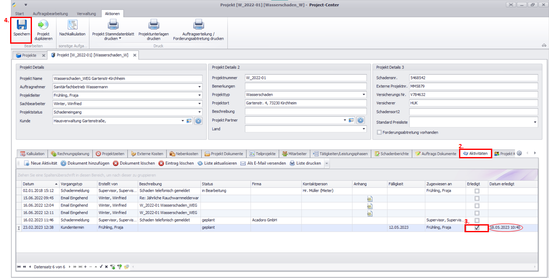
Task: Click into the Bemerkungen input field
Action: click(x=305, y=86)
